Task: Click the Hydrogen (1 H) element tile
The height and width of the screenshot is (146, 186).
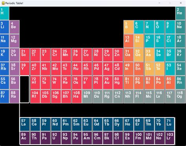Action: pyautogui.click(x=4, y=13)
